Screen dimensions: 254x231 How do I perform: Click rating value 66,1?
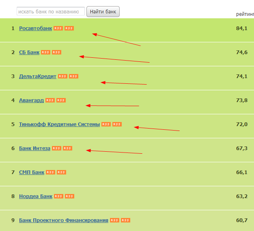click(x=242, y=172)
